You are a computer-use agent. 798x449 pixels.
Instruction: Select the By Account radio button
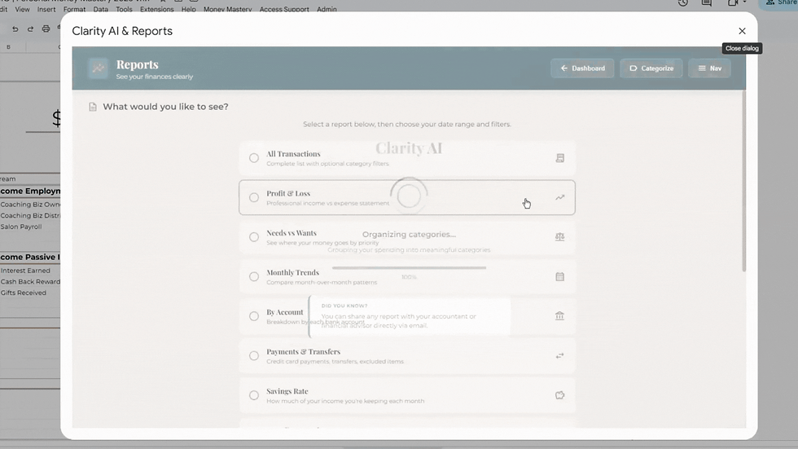coord(254,316)
